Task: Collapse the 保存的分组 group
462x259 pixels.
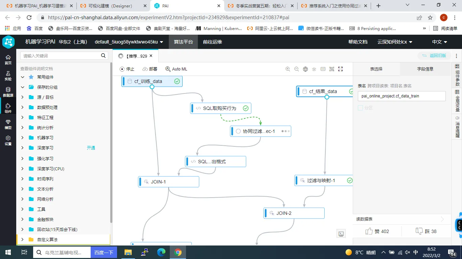Action: 23,87
